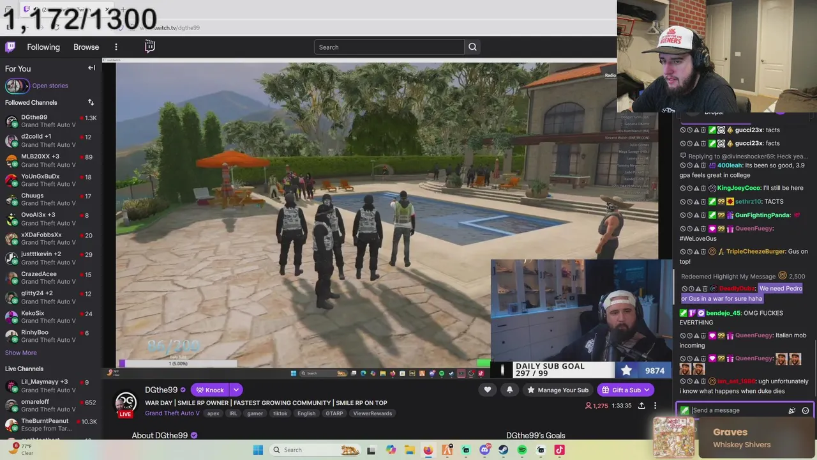Viewport: 817px width, 460px height.
Task: Collapse the For You sidebar
Action: tap(91, 68)
